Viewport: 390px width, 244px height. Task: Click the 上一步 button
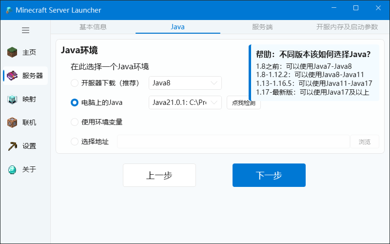click(159, 175)
